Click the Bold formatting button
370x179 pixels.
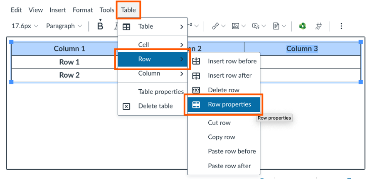click(x=100, y=26)
